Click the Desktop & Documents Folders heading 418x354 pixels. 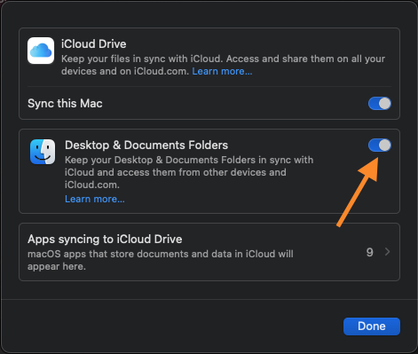click(x=146, y=146)
